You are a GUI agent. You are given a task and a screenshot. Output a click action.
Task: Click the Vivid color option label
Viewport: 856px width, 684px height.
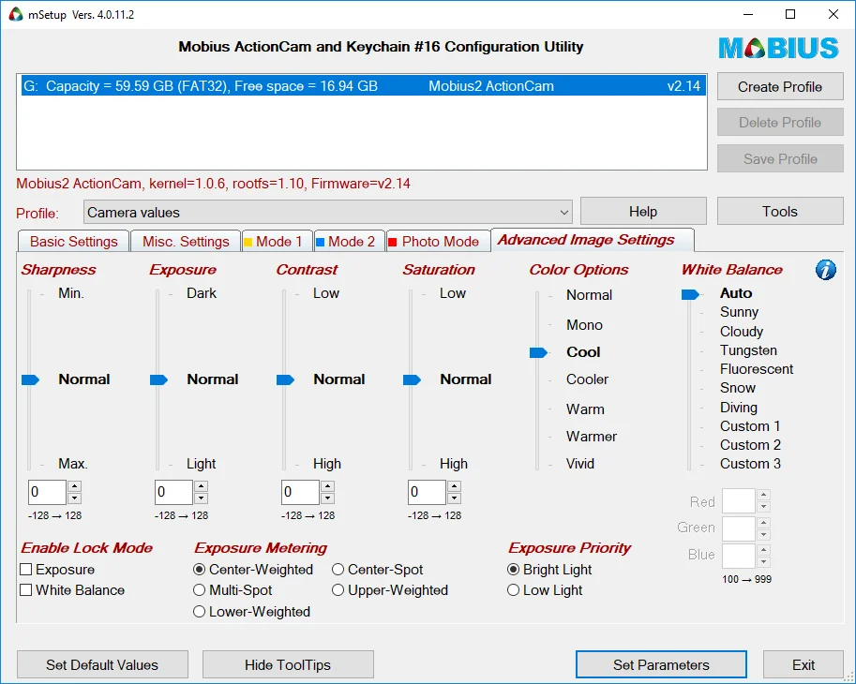click(579, 464)
